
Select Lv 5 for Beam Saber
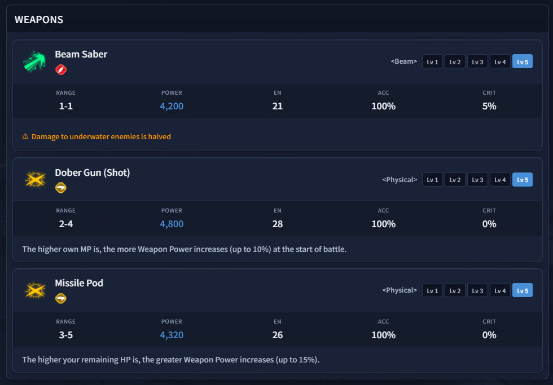pos(523,61)
